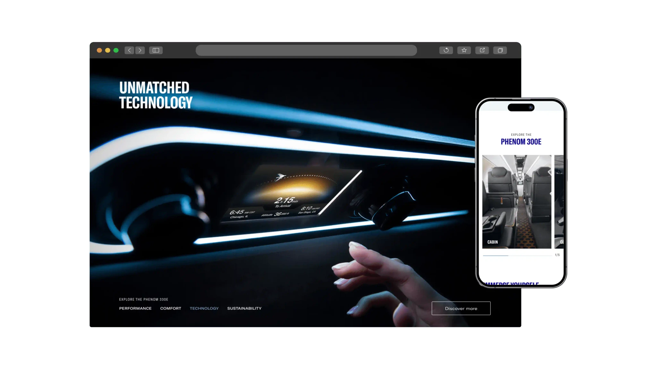This screenshot has height=369, width=657.
Task: Show all tabs with the tab overview icon
Action: tap(500, 50)
